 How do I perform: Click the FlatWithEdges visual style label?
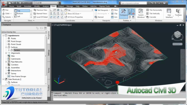click(65, 25)
